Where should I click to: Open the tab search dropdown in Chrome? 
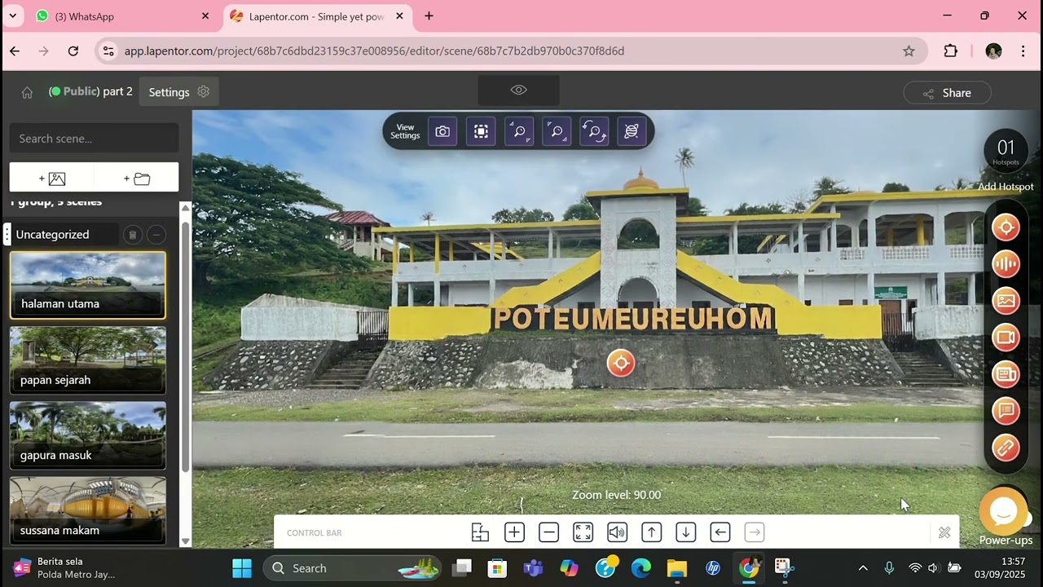click(x=12, y=16)
